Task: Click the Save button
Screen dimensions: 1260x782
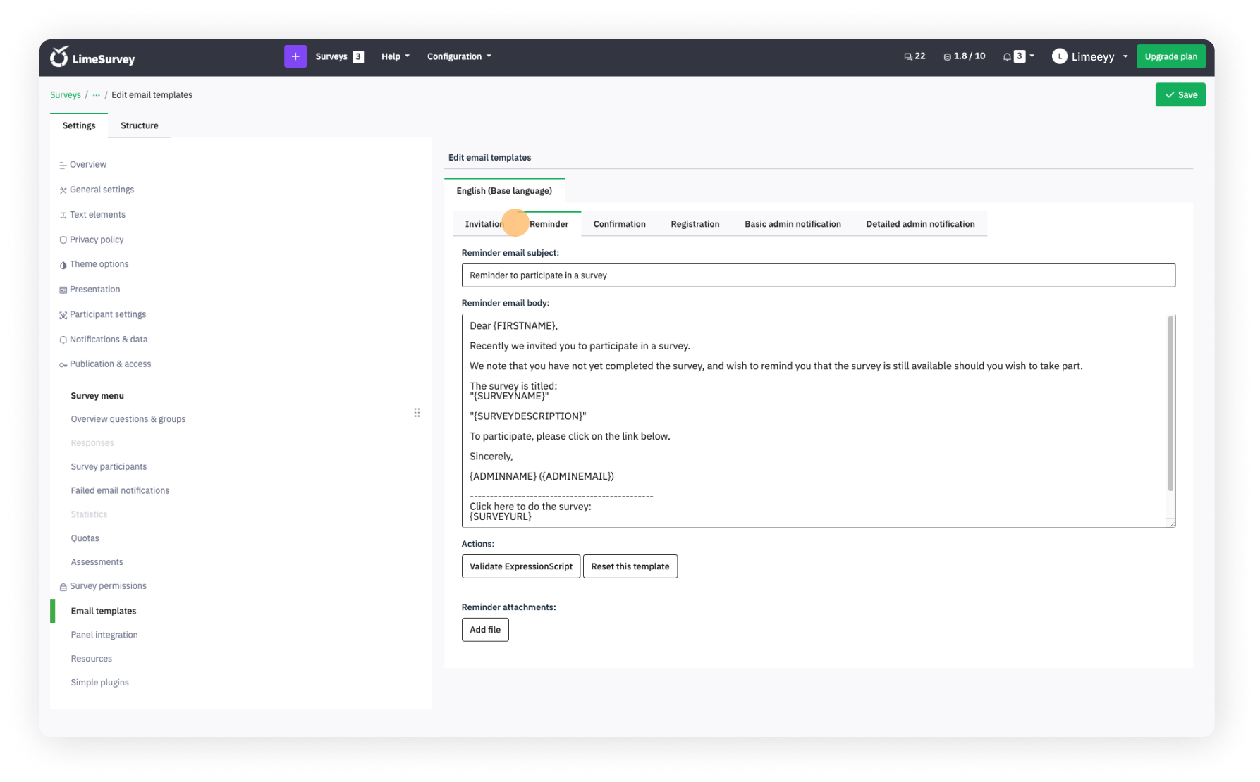Action: pos(1180,94)
